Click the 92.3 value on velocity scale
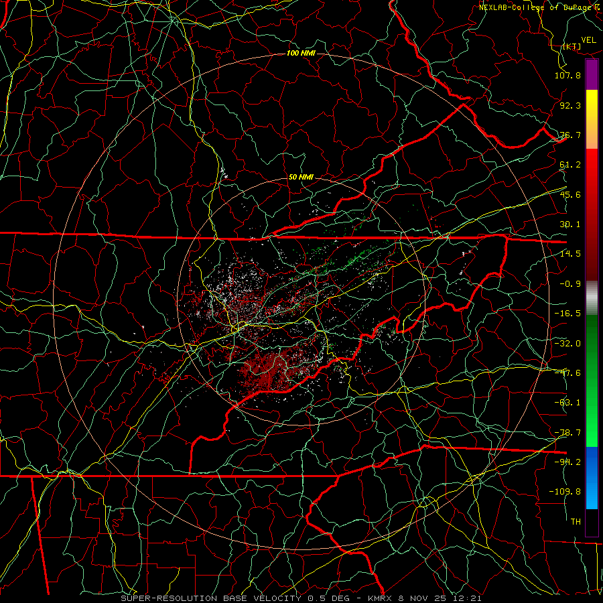The image size is (603, 603). coord(570,105)
